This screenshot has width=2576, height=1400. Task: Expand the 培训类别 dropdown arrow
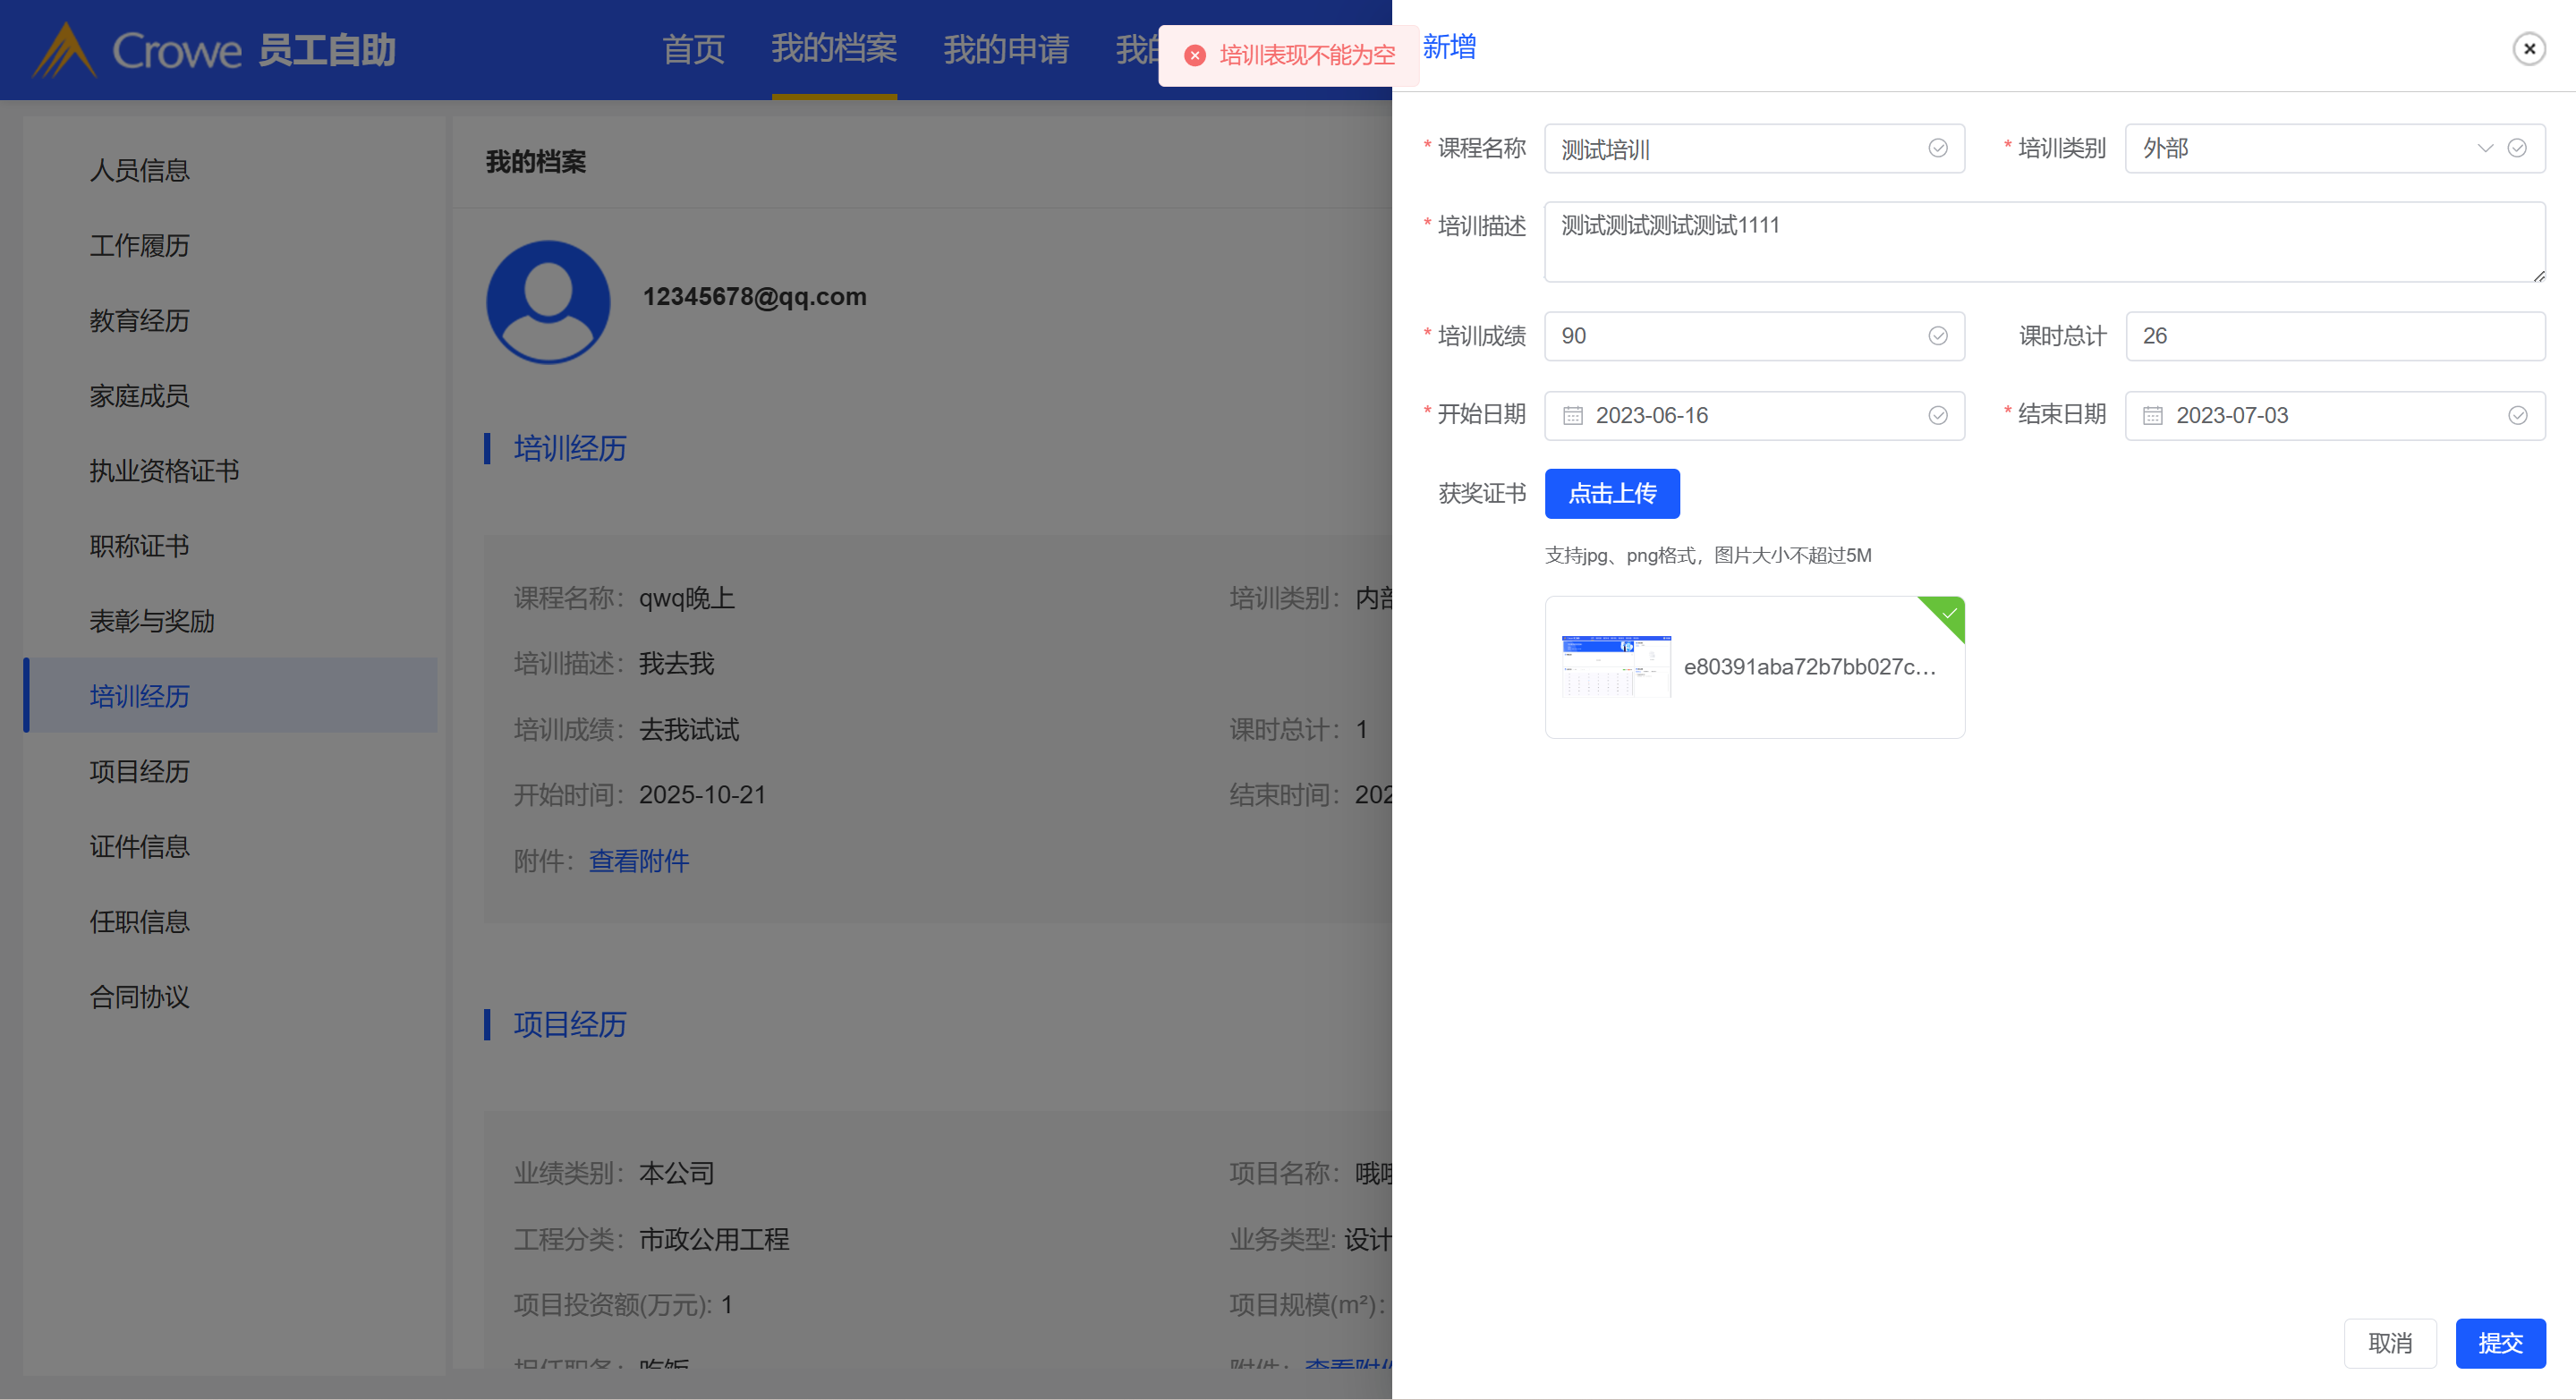click(2484, 148)
